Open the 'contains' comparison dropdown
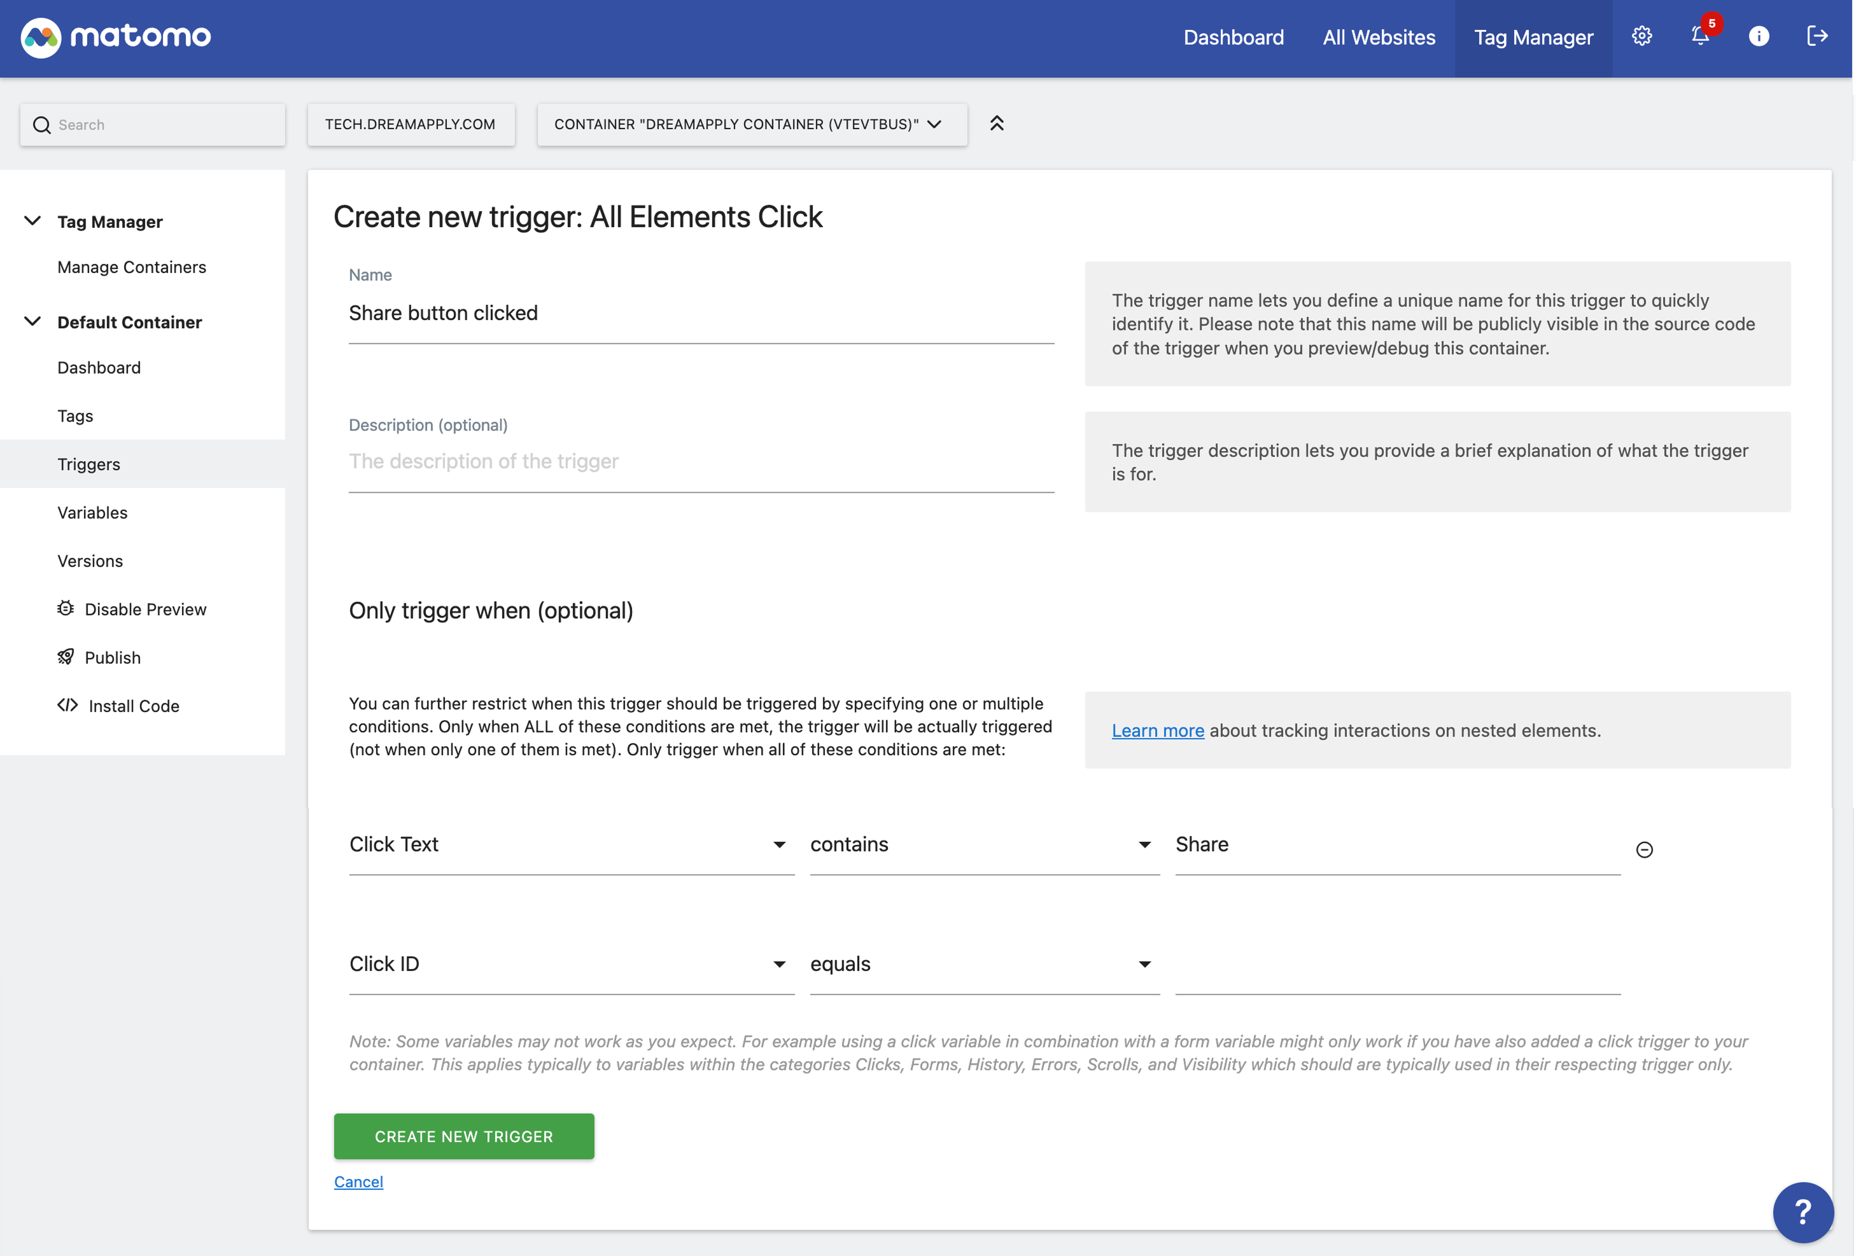Viewport: 1856px width, 1256px height. [984, 845]
